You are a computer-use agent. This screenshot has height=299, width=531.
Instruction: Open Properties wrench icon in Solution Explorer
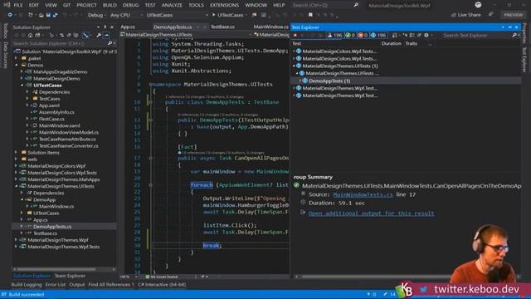pyautogui.click(x=99, y=35)
